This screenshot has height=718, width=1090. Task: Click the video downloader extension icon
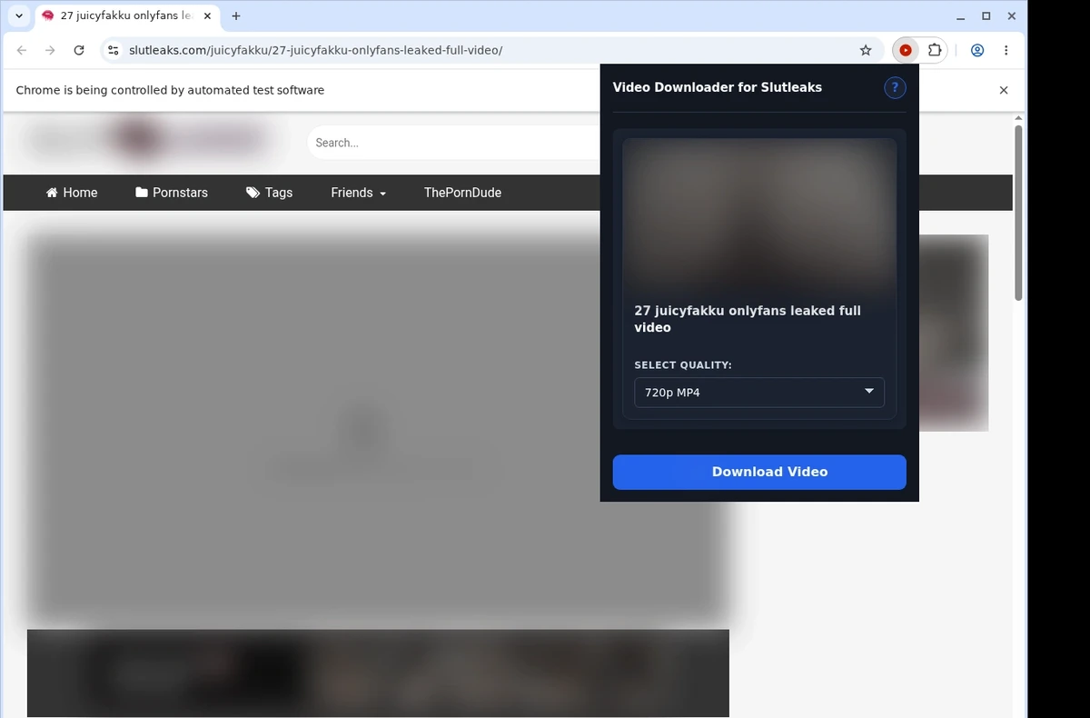click(x=906, y=51)
